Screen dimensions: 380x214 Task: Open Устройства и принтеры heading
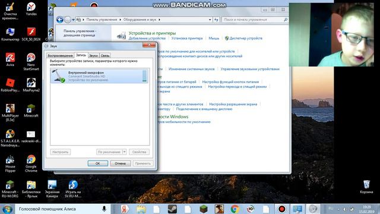(152, 33)
